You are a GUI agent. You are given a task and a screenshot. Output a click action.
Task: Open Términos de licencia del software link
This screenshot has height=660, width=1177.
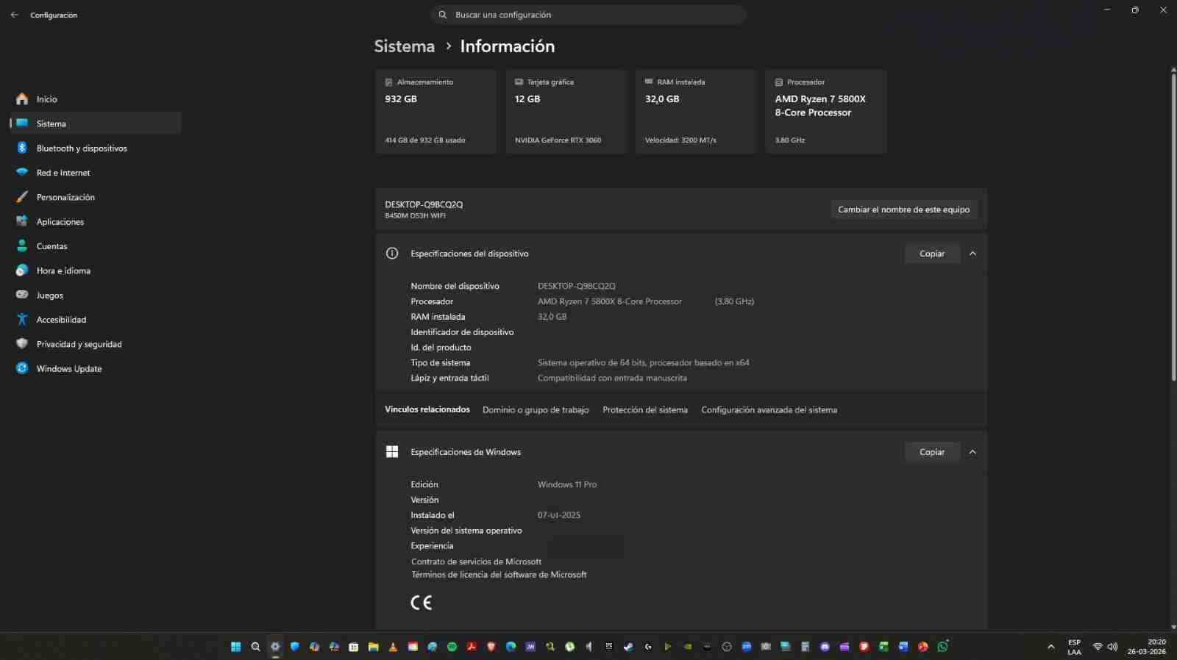click(x=499, y=575)
